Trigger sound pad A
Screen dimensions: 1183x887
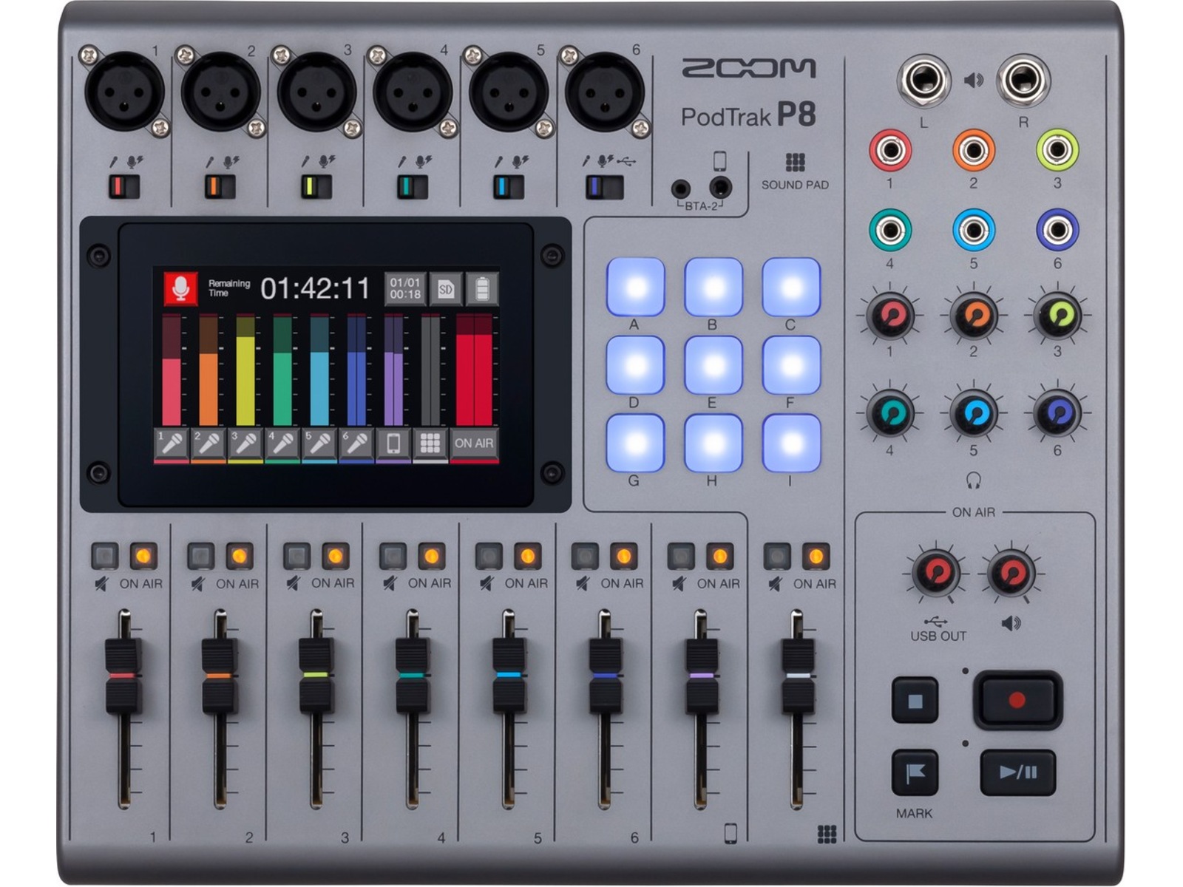click(x=636, y=287)
